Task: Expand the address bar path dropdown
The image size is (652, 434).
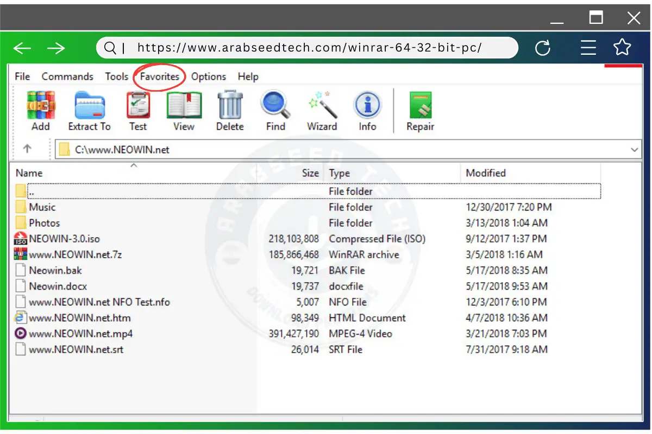Action: (634, 149)
